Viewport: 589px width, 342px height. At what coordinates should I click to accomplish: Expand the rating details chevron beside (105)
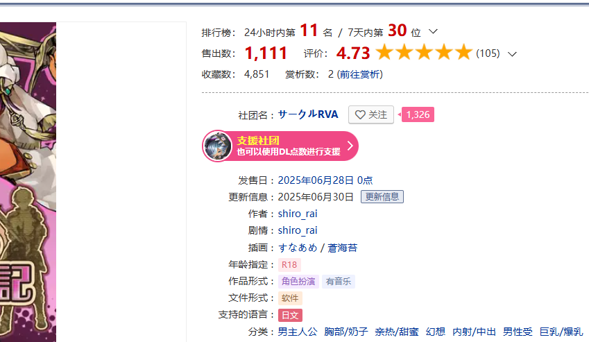click(512, 54)
